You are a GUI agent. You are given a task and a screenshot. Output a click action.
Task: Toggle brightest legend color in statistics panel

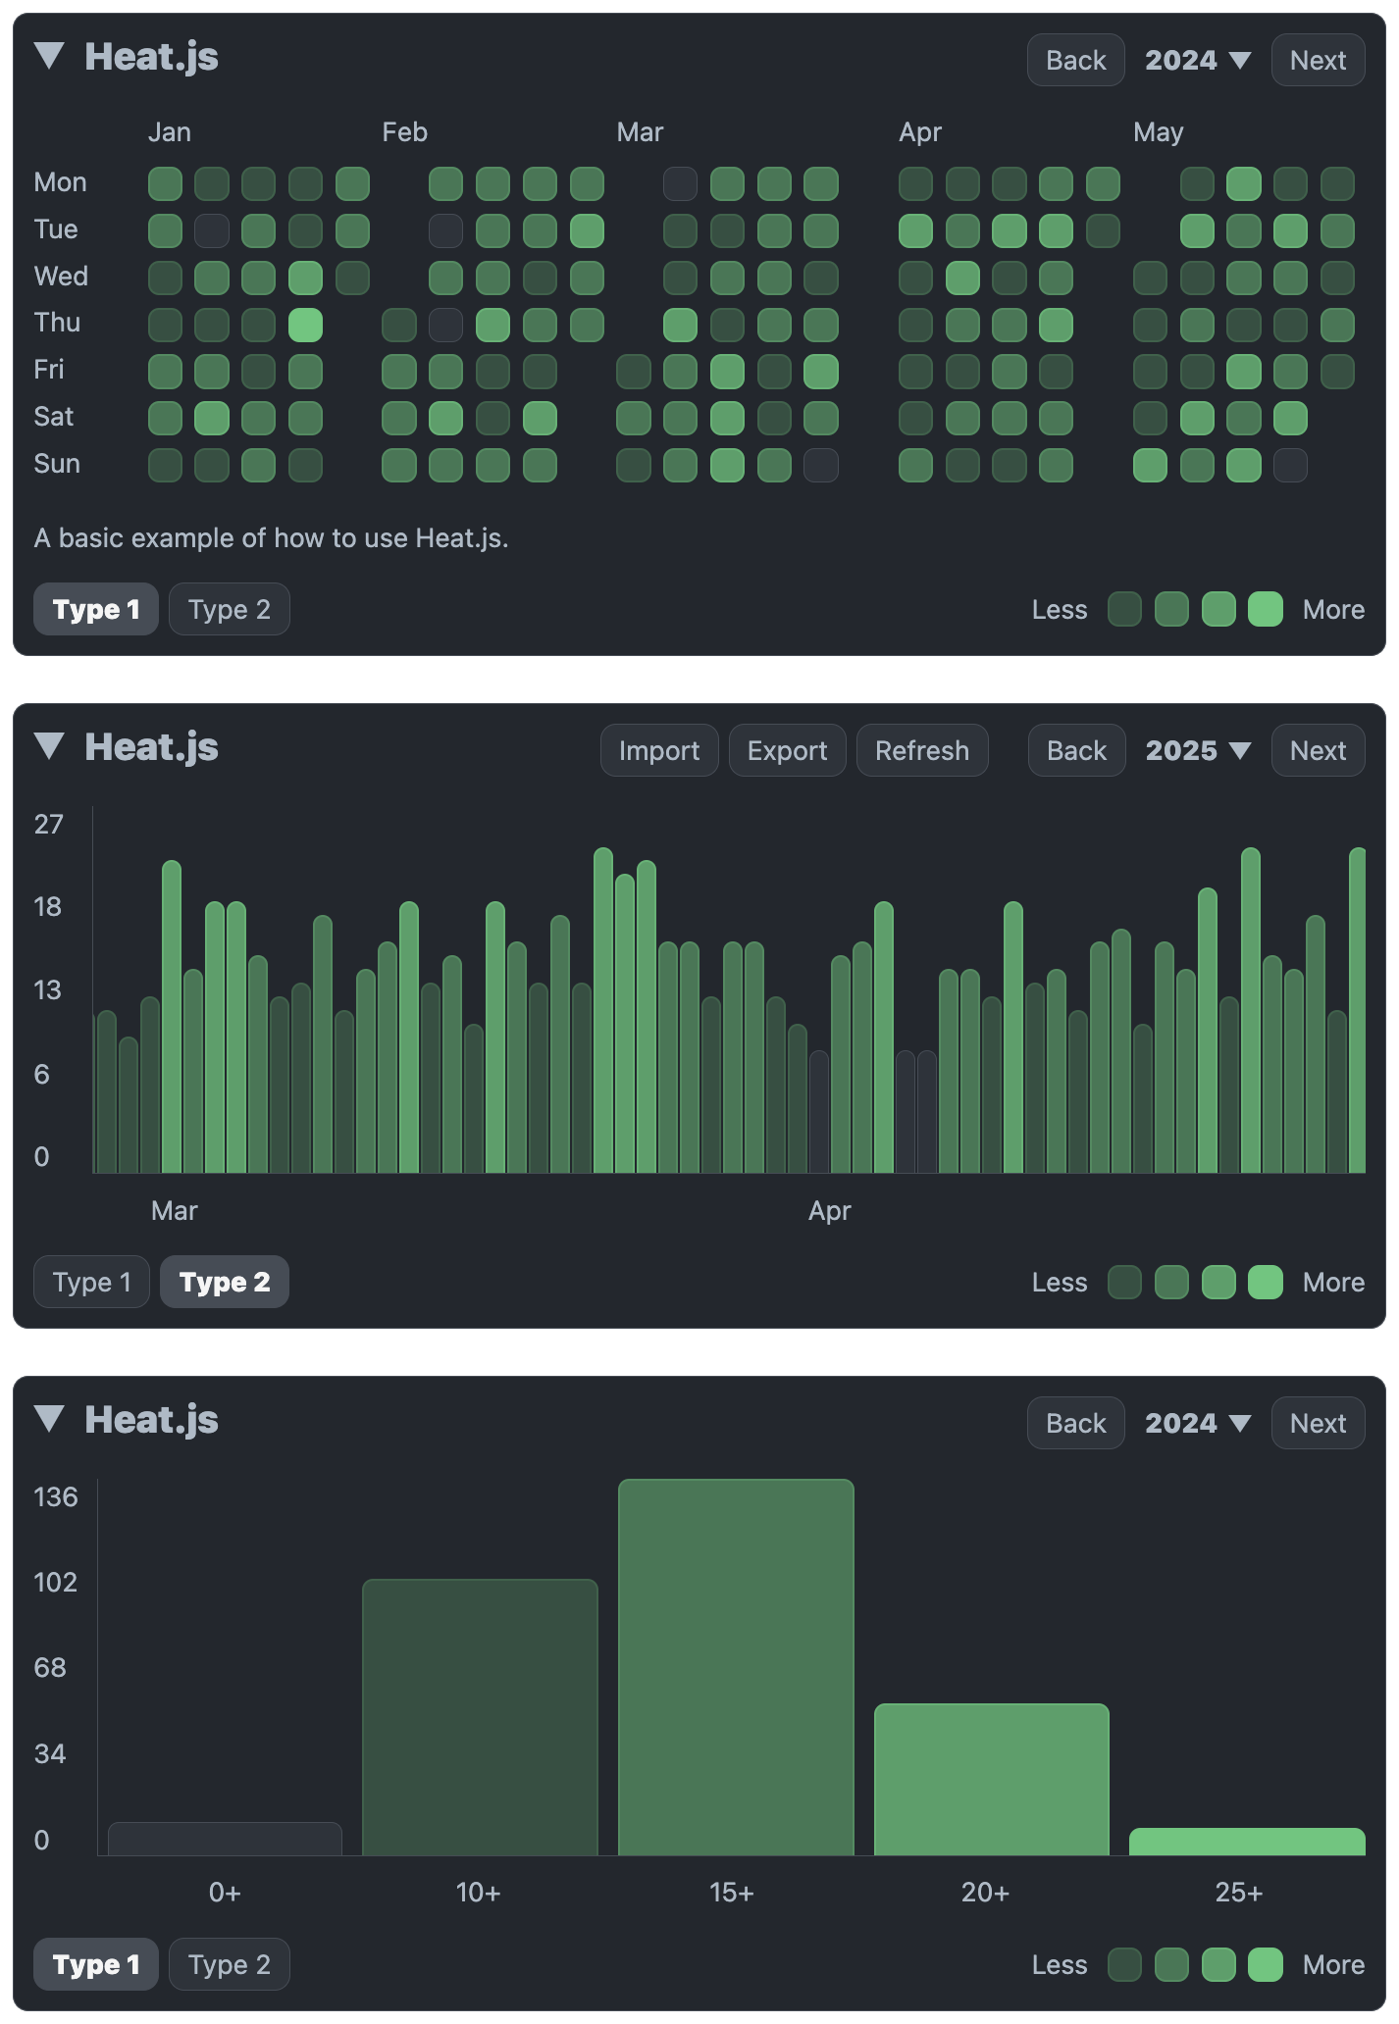pos(1266,1964)
